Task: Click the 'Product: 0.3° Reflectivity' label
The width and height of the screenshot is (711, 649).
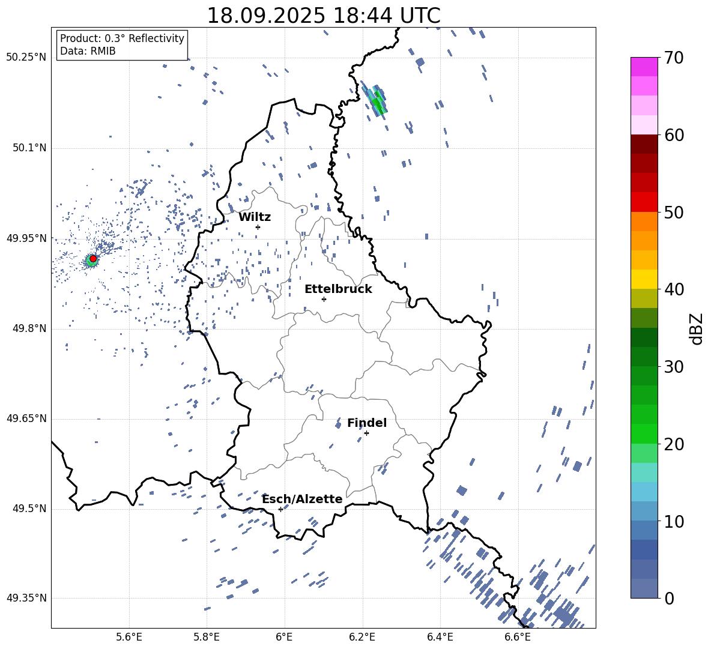Action: click(x=122, y=38)
